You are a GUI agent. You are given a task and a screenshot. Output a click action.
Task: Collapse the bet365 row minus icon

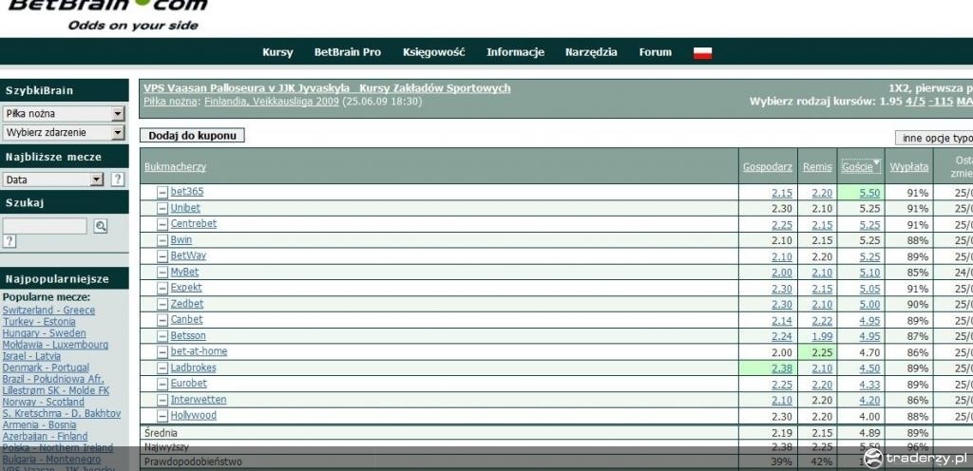(x=162, y=193)
